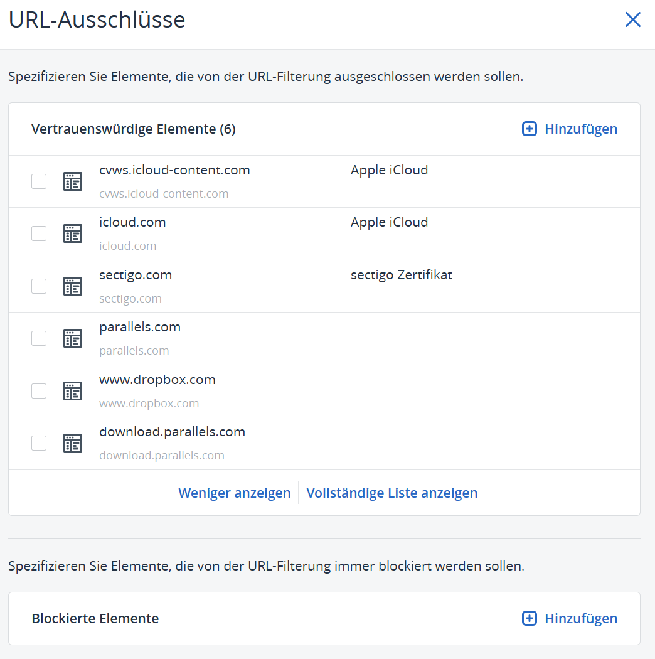Click the list icon for download.parallels.com
This screenshot has height=659, width=655.
tap(73, 443)
